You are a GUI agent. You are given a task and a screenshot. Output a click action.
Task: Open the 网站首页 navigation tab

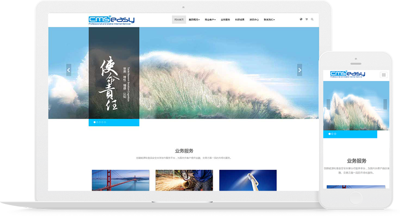click(x=179, y=20)
